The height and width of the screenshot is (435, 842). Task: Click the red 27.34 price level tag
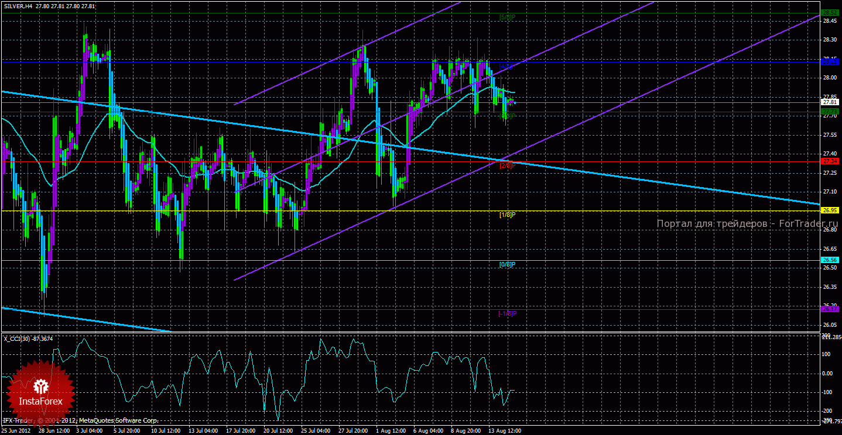pyautogui.click(x=829, y=161)
